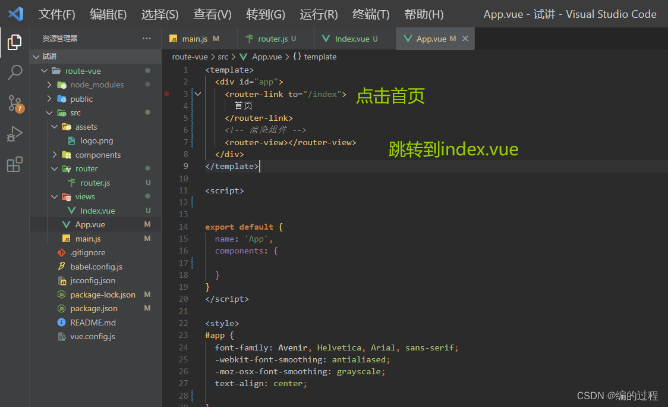Fold the router-link block on line 3

pos(198,94)
